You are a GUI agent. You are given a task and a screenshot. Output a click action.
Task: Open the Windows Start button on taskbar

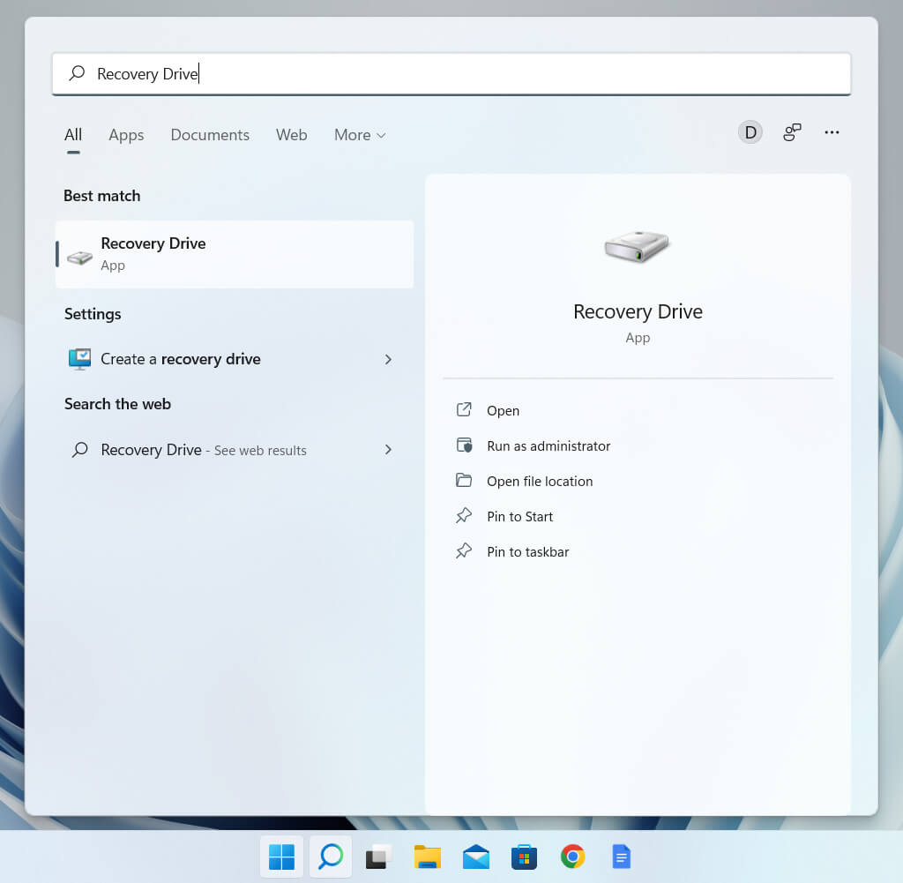(281, 857)
